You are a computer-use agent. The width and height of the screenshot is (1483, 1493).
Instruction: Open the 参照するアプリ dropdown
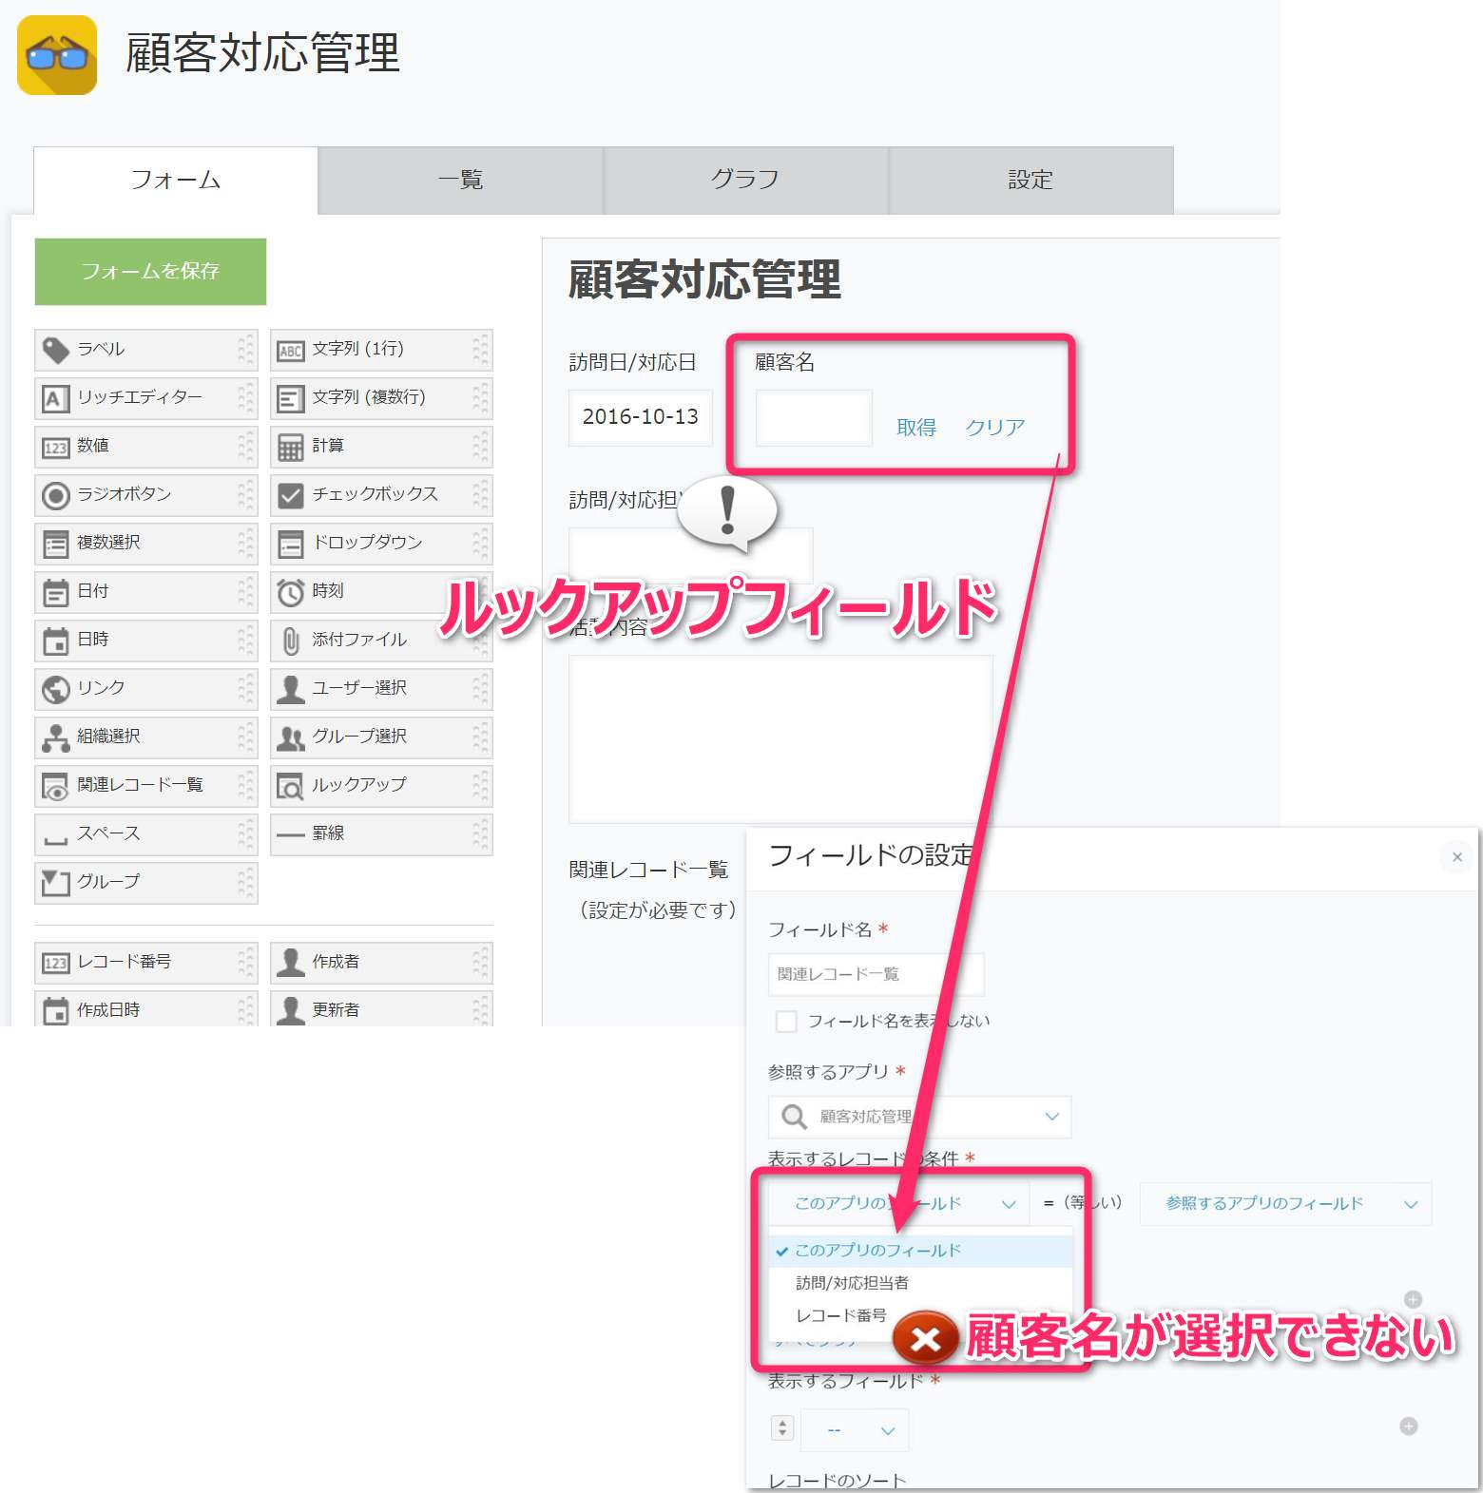point(919,1117)
